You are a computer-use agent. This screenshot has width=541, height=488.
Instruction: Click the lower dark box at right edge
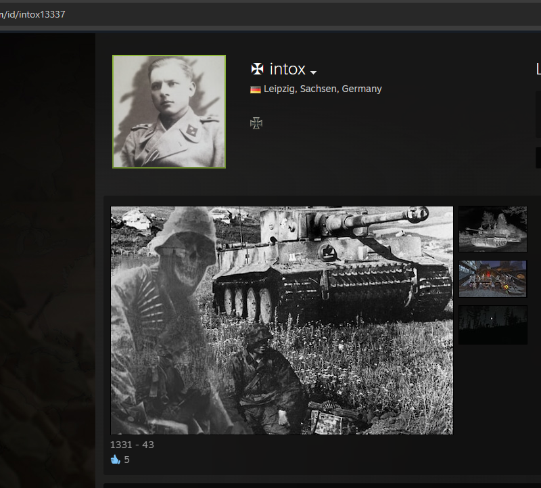click(538, 158)
